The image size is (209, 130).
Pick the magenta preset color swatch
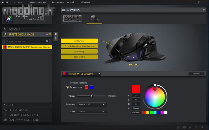[x=162, y=113]
